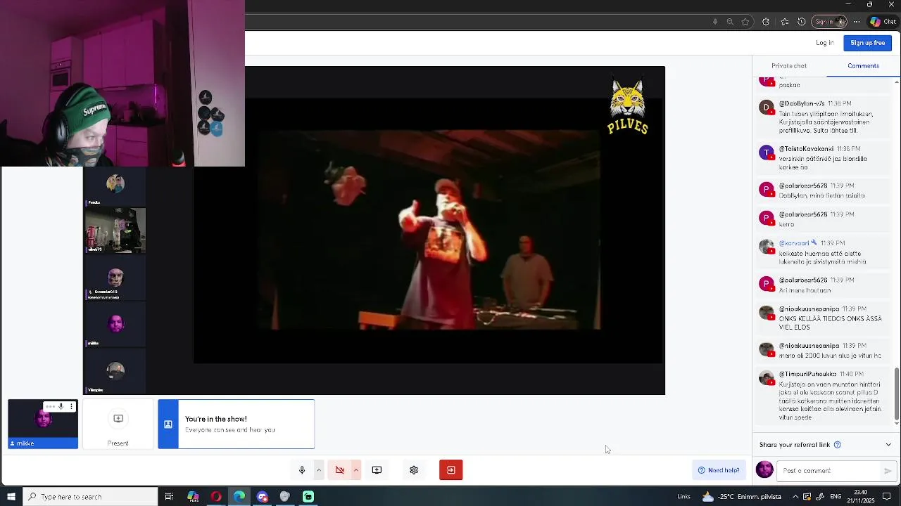Open the Windows Start menu
The image size is (901, 506).
(11, 497)
